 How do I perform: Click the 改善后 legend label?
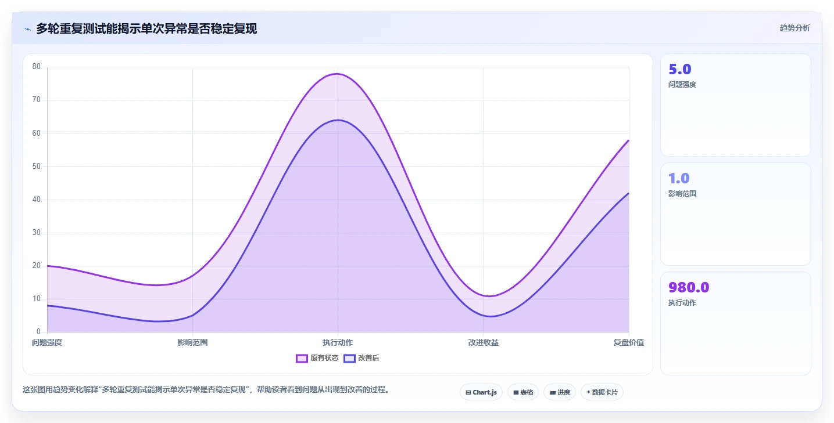(x=368, y=358)
